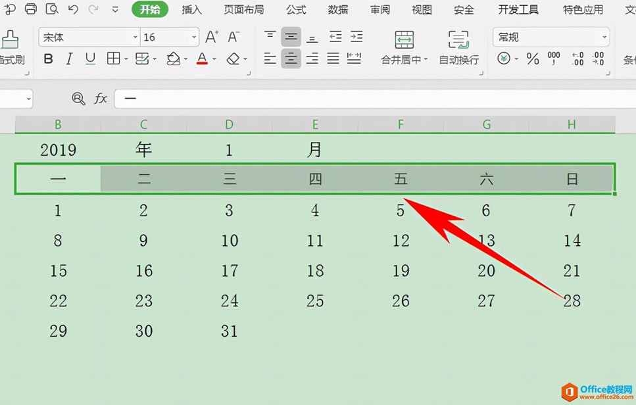The image size is (636, 405).
Task: Open Print Preview icon
Action: pyautogui.click(x=52, y=9)
